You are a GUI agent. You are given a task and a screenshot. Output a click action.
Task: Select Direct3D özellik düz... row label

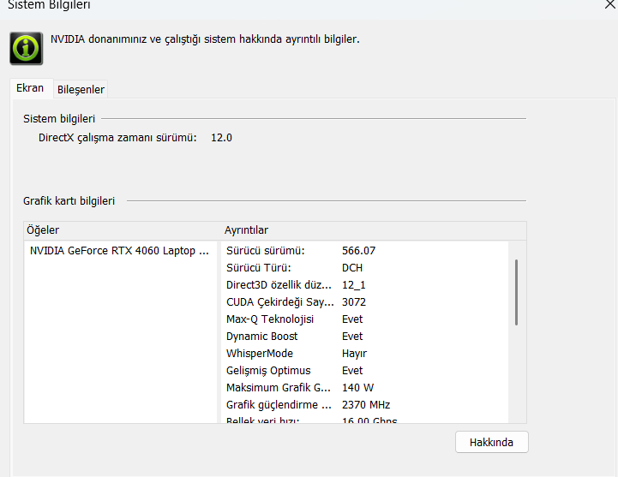click(279, 285)
